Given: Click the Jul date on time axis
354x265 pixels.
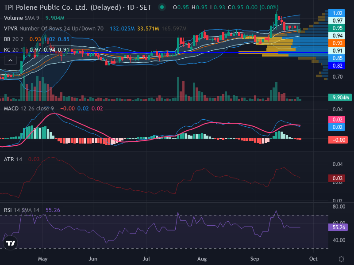Looking at the screenshot, I should [x=146, y=259].
